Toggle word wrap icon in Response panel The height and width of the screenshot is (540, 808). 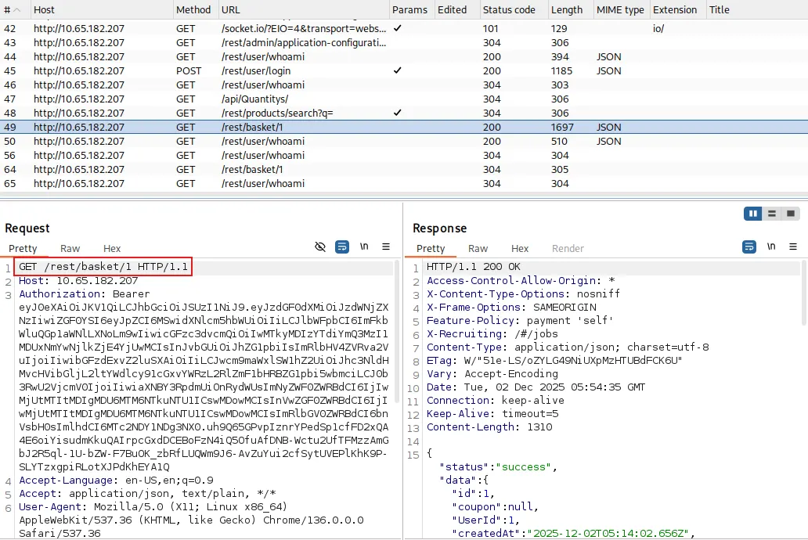pyautogui.click(x=749, y=247)
